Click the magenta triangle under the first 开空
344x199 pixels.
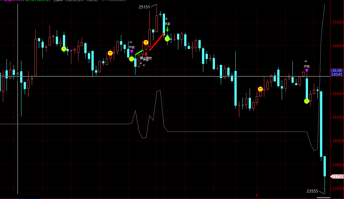[x=132, y=52]
